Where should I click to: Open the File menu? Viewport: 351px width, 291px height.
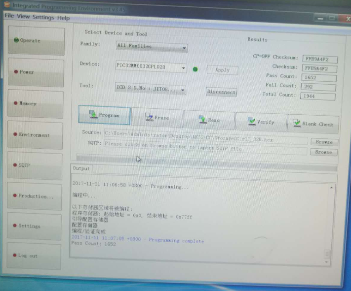[x=9, y=15]
